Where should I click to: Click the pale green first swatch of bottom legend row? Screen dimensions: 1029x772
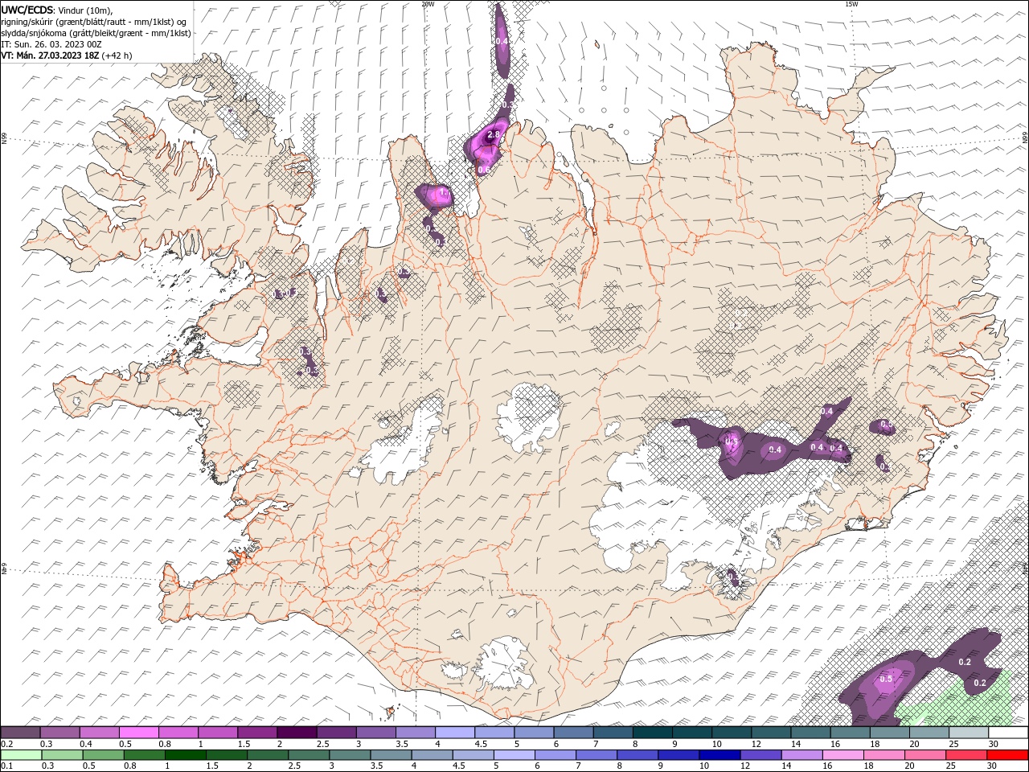(20, 755)
